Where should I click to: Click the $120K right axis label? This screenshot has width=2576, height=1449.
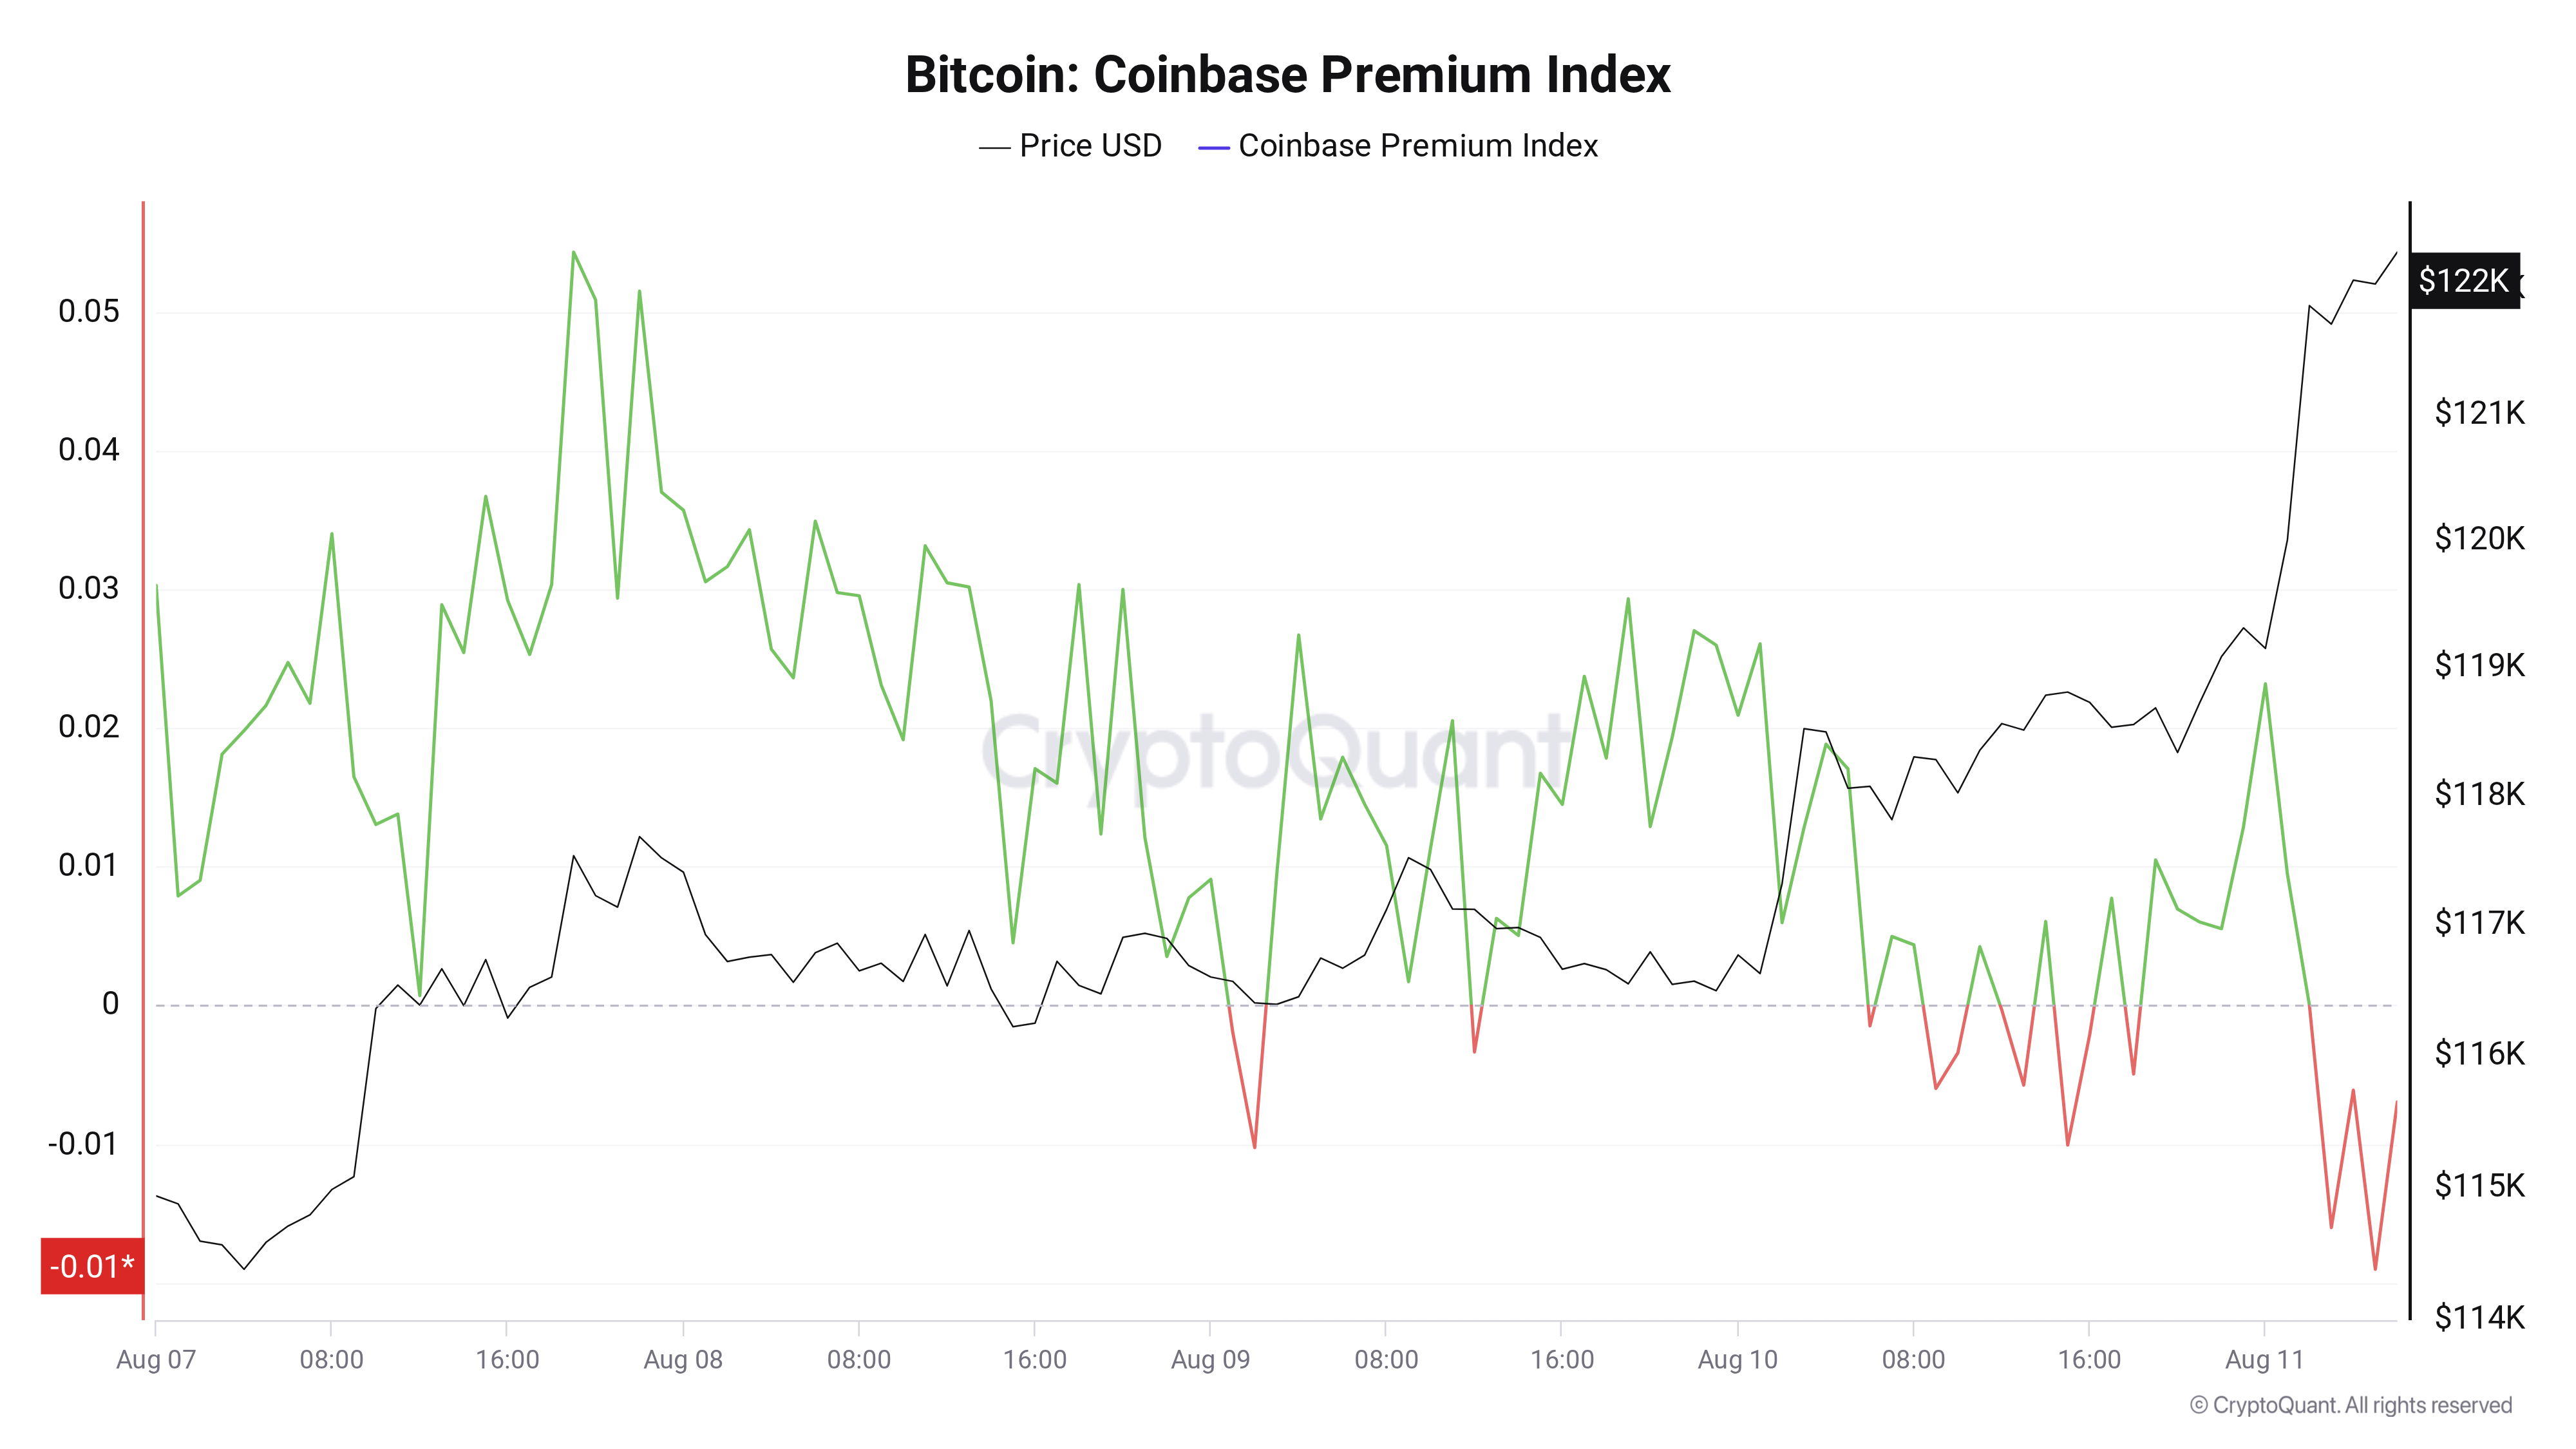(2479, 539)
